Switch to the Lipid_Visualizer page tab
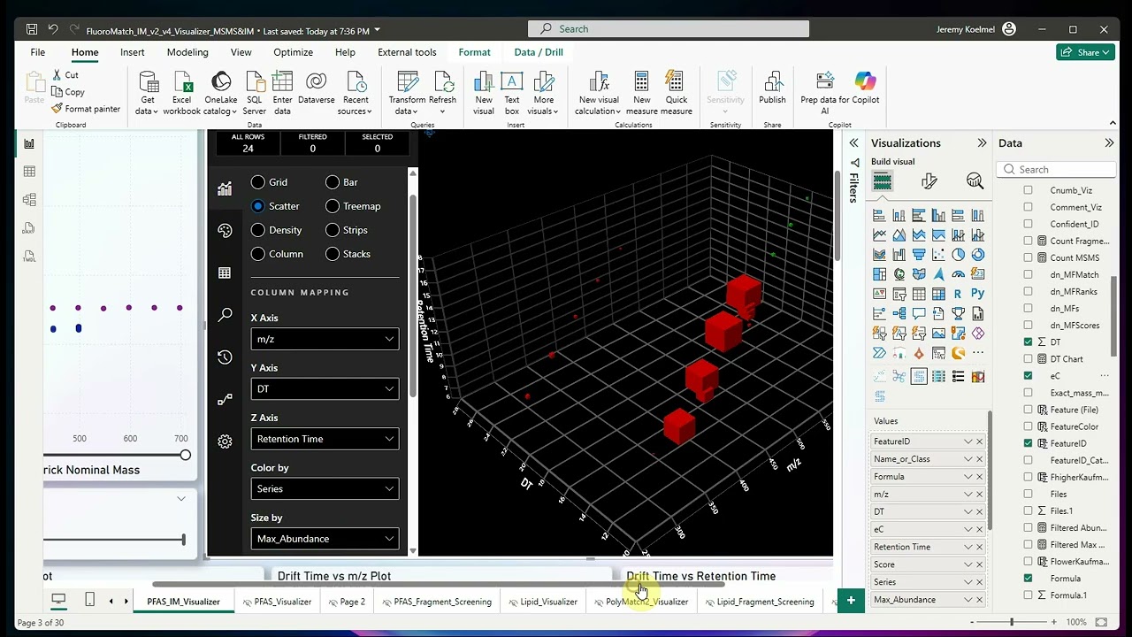Screen dimensions: 1132x637 tap(543, 602)
